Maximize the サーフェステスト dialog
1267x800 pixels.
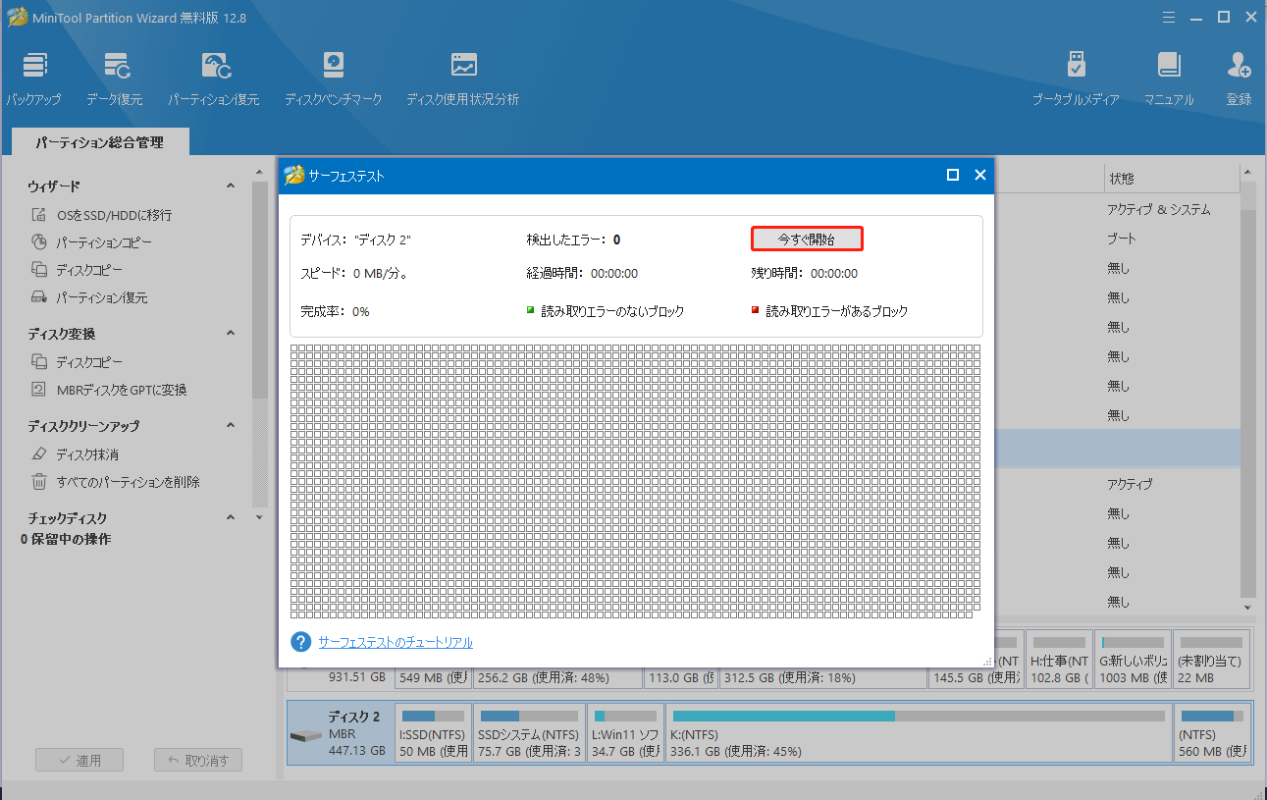(952, 175)
